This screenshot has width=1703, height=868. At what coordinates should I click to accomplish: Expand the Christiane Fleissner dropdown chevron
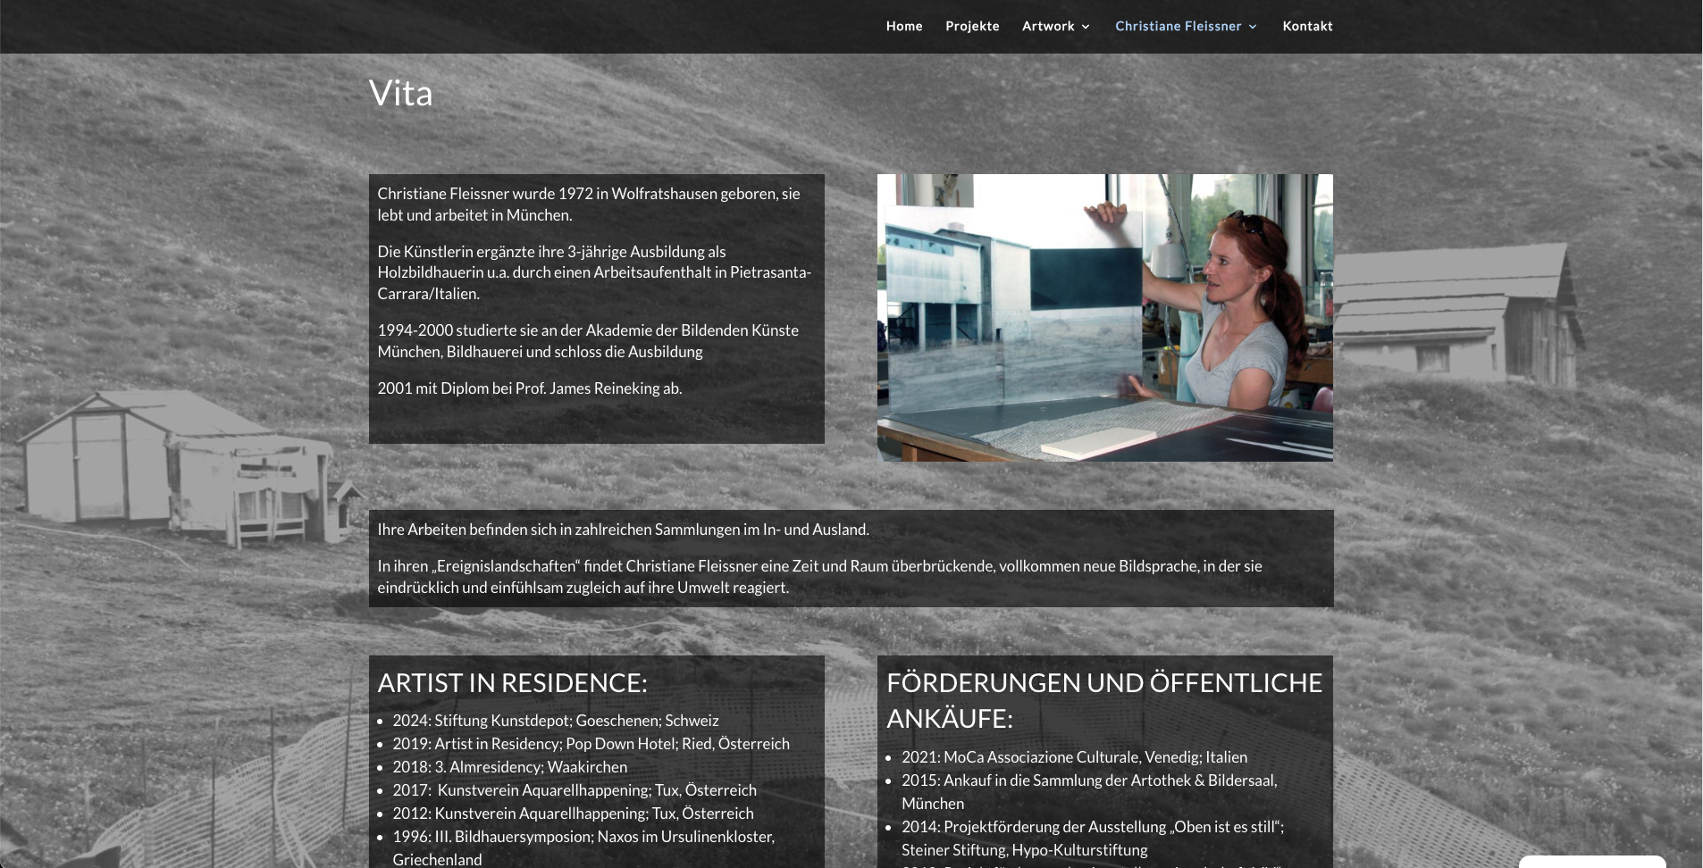pyautogui.click(x=1253, y=27)
